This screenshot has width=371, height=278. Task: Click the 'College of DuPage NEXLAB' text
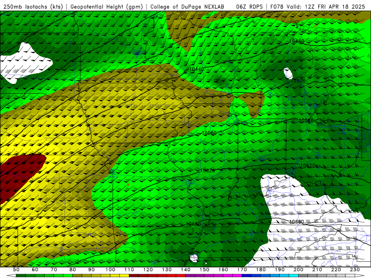click(x=187, y=7)
